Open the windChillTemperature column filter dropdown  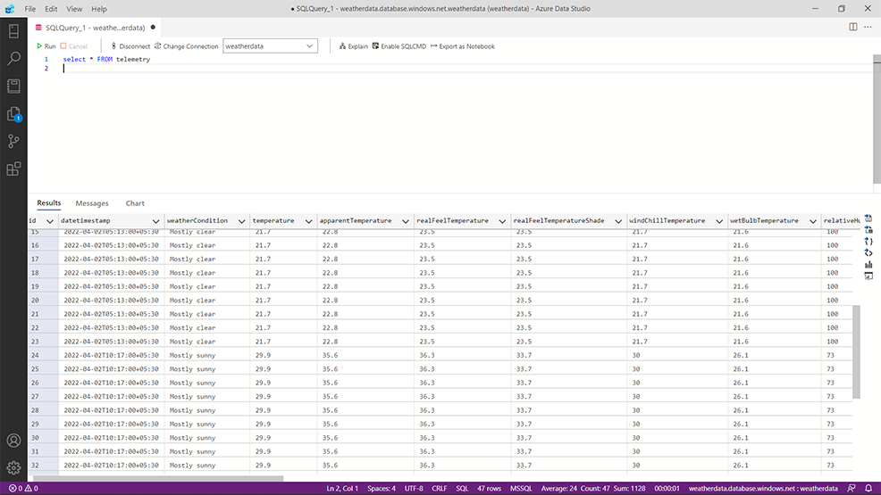coord(719,221)
